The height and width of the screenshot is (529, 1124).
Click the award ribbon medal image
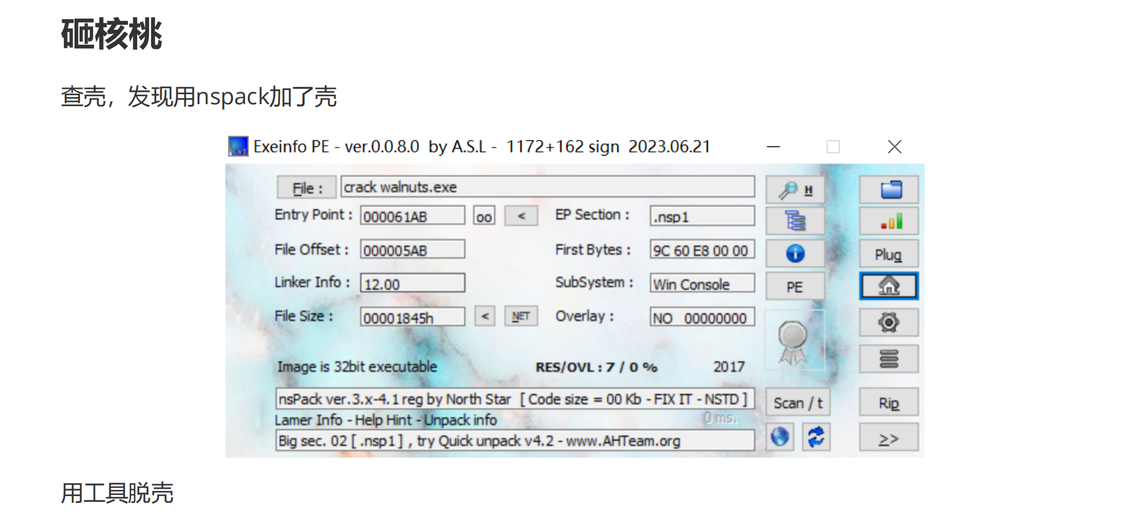793,342
